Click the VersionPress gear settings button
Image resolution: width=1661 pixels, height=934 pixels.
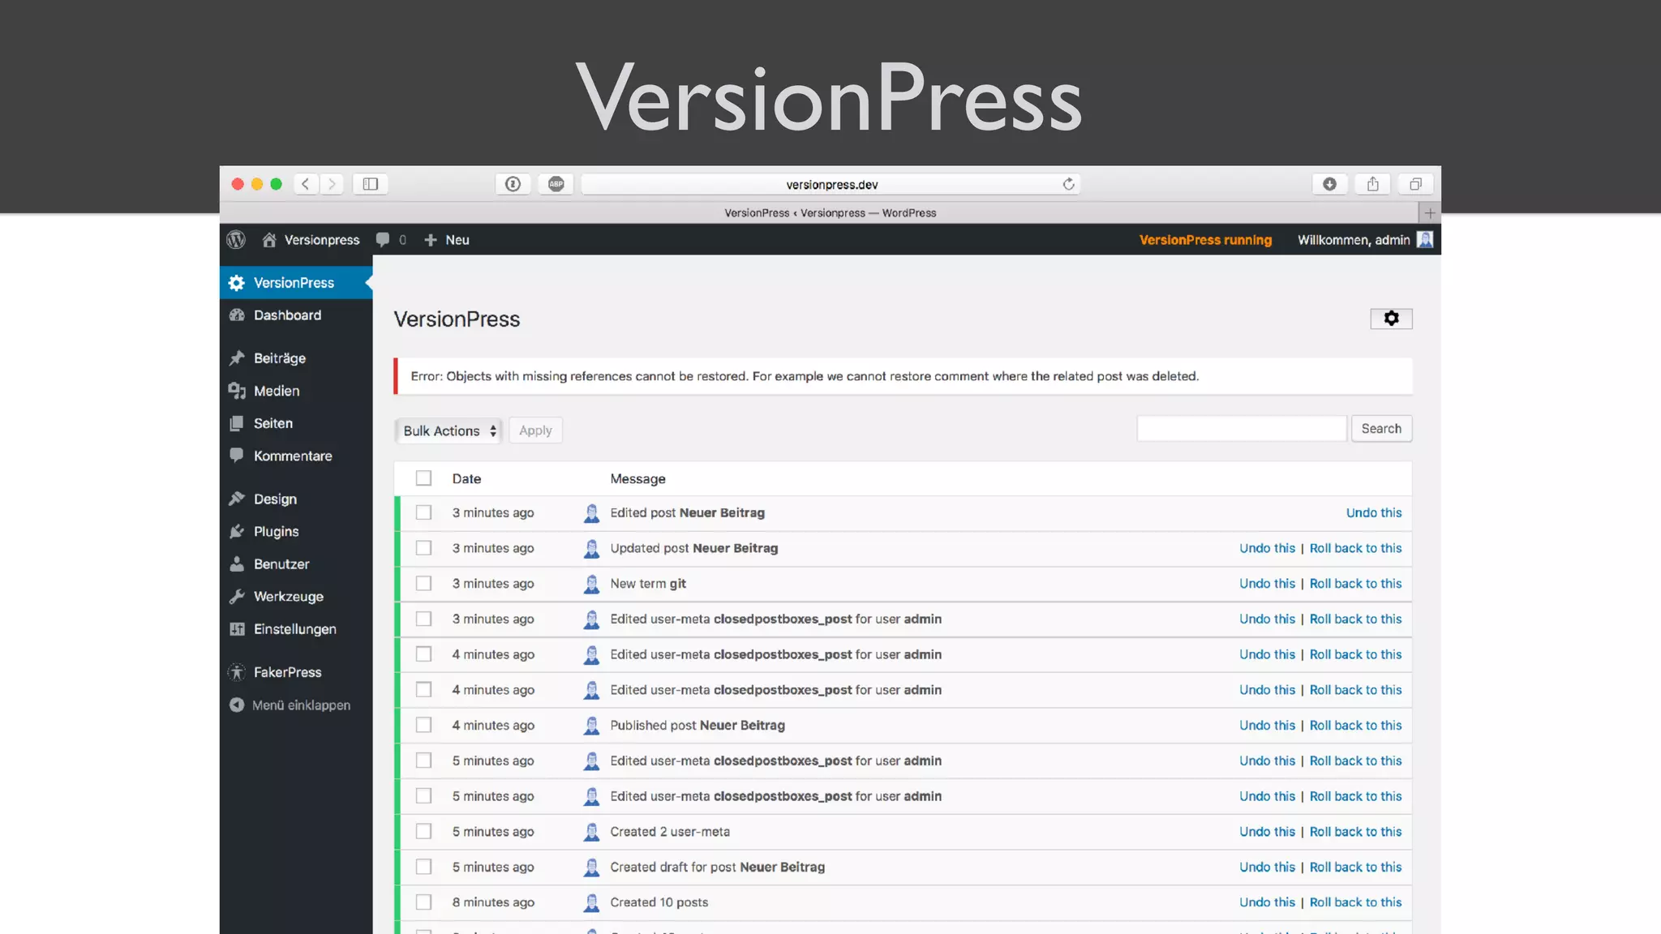[1391, 319]
